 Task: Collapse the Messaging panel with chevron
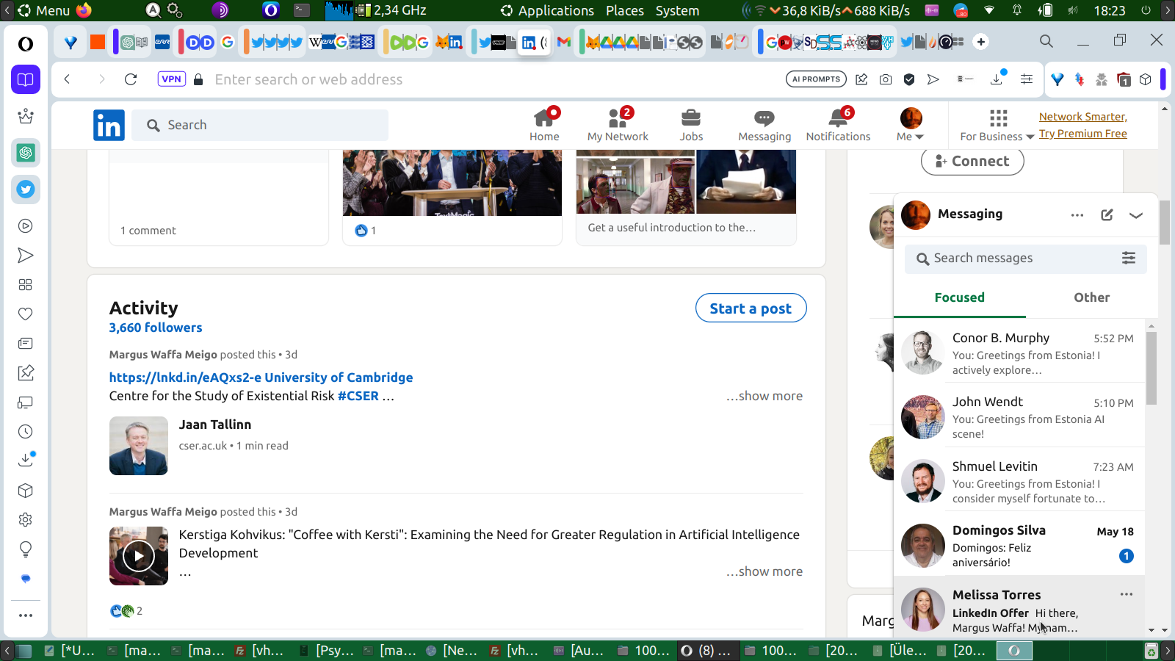(1136, 214)
